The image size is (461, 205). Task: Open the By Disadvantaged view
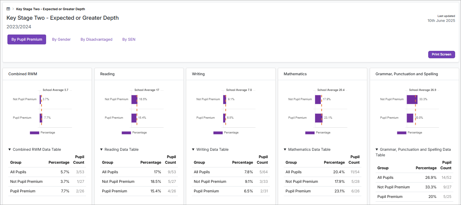coord(96,39)
